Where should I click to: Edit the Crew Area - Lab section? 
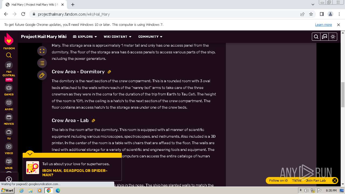pos(94,120)
